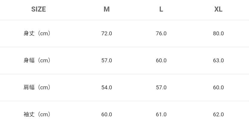Viewport: 249px width, 127px height.
Task: Click the 61.0 sleeve length value
Action: (161, 115)
